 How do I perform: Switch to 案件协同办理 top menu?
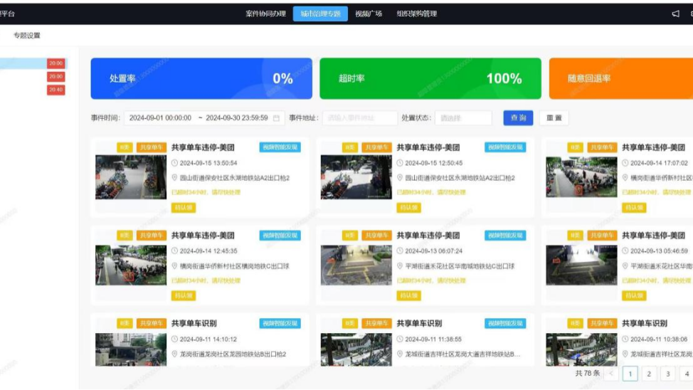265,14
